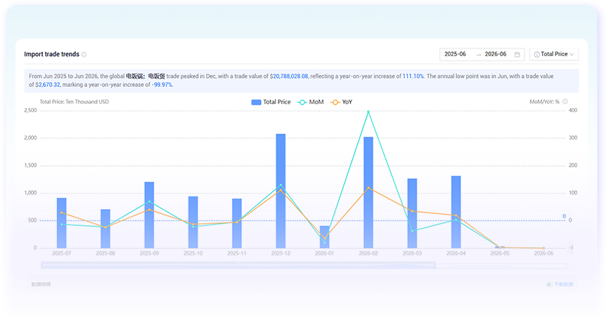Image resolution: width=606 pixels, height=320 pixels.
Task: Click the 2025-07 Total Price bar
Action: click(61, 223)
